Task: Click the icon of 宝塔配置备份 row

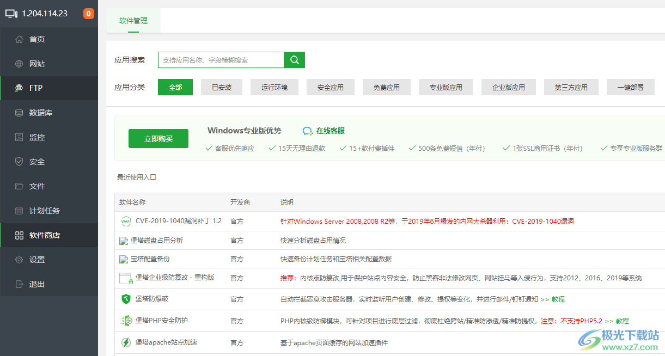Action: (124, 259)
